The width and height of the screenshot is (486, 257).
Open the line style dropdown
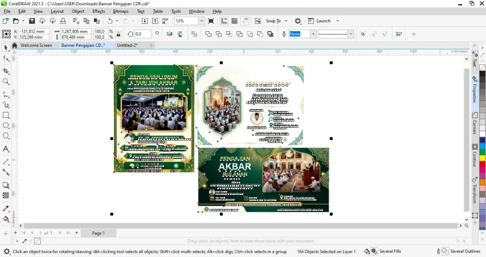(x=351, y=34)
